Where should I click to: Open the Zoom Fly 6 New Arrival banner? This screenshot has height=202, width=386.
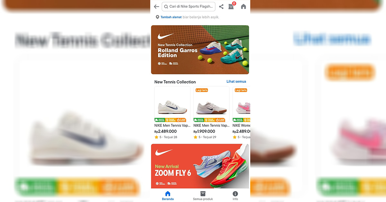(200, 166)
